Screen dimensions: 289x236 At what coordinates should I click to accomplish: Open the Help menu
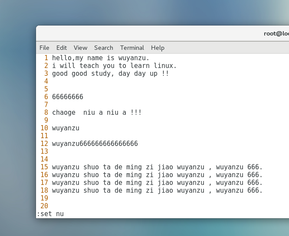click(x=158, y=48)
